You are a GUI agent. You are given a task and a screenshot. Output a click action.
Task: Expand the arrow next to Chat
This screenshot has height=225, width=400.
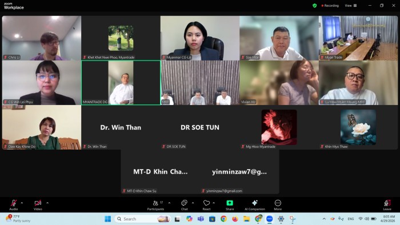click(193, 203)
